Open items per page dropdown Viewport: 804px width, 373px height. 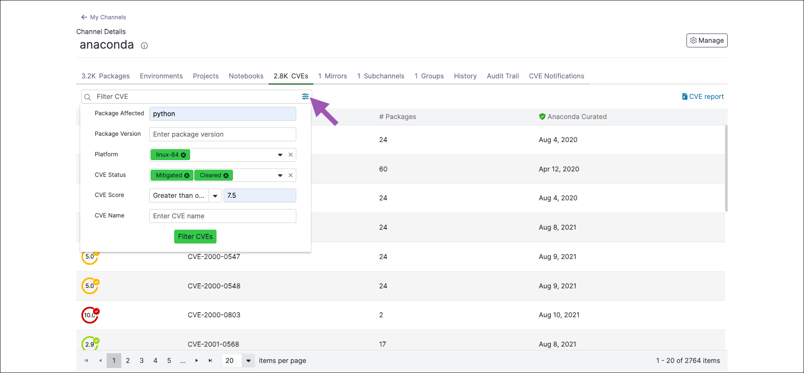[248, 360]
